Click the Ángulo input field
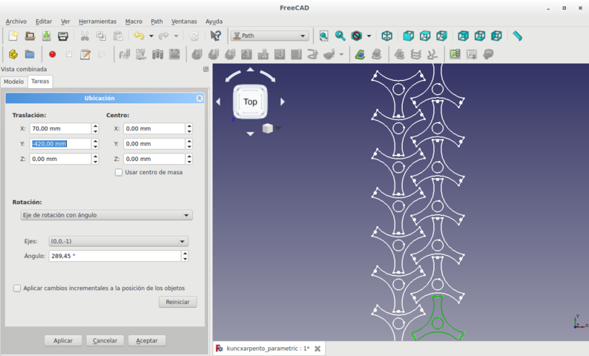Image resolution: width=589 pixels, height=356 pixels. pos(114,256)
